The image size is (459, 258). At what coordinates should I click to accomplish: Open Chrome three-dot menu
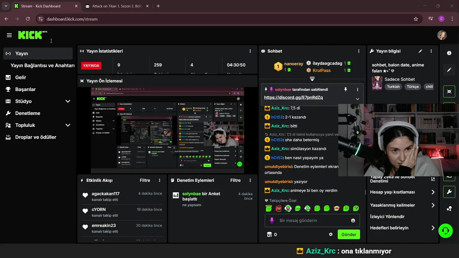(452, 19)
